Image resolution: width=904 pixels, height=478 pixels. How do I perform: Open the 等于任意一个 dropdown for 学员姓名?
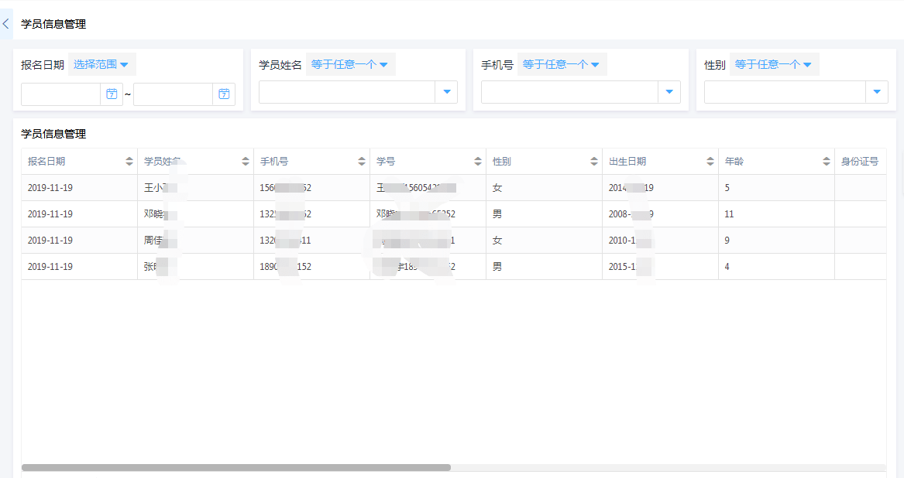point(350,64)
